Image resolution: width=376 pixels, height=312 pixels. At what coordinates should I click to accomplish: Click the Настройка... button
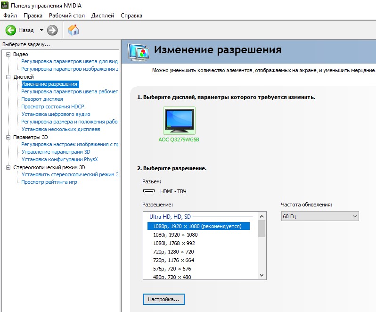pos(164,299)
